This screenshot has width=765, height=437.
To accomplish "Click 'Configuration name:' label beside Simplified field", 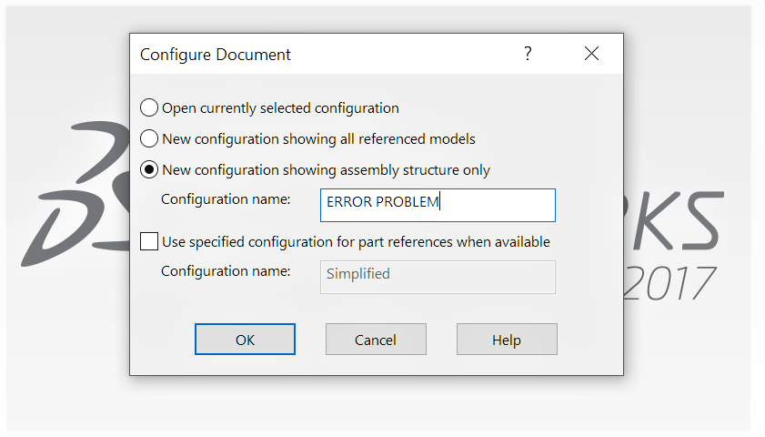I will pyautogui.click(x=226, y=270).
